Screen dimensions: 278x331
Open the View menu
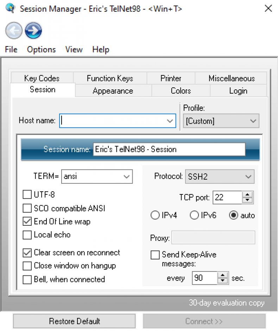pos(74,49)
